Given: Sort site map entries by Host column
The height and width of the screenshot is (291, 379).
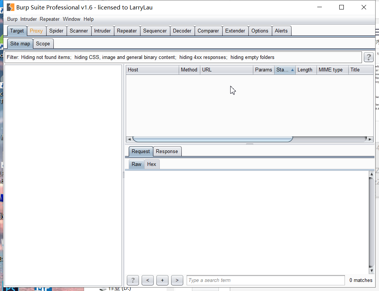Looking at the screenshot, I should tap(152, 70).
